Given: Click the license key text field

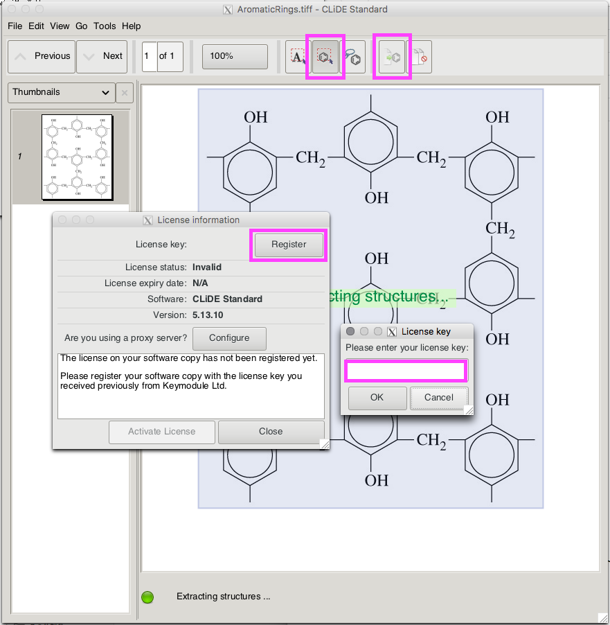Looking at the screenshot, I should (x=406, y=371).
